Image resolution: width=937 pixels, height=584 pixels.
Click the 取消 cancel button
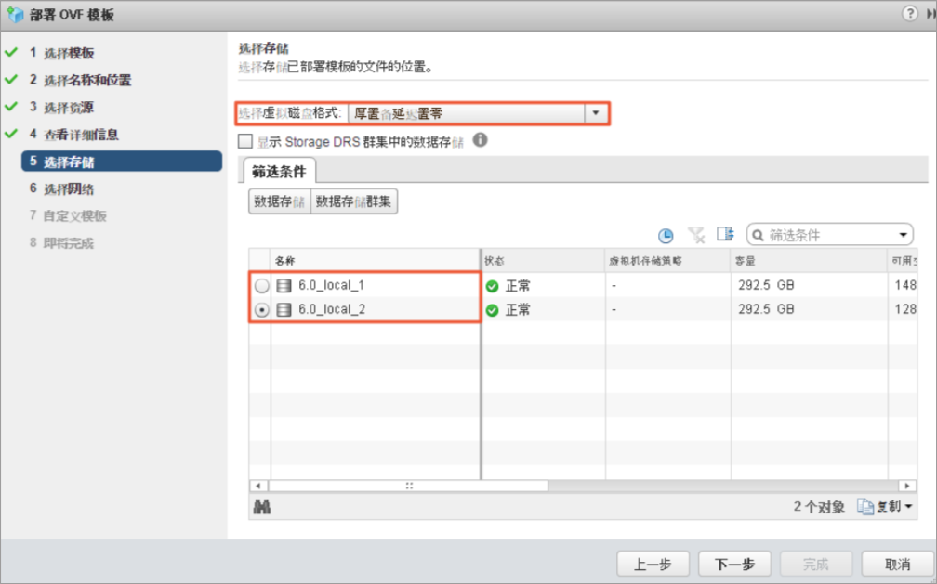coord(897,564)
